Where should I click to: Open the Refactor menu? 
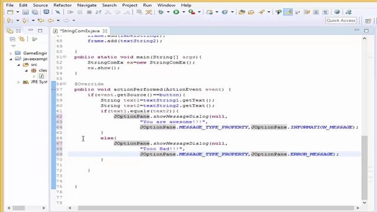click(x=62, y=5)
